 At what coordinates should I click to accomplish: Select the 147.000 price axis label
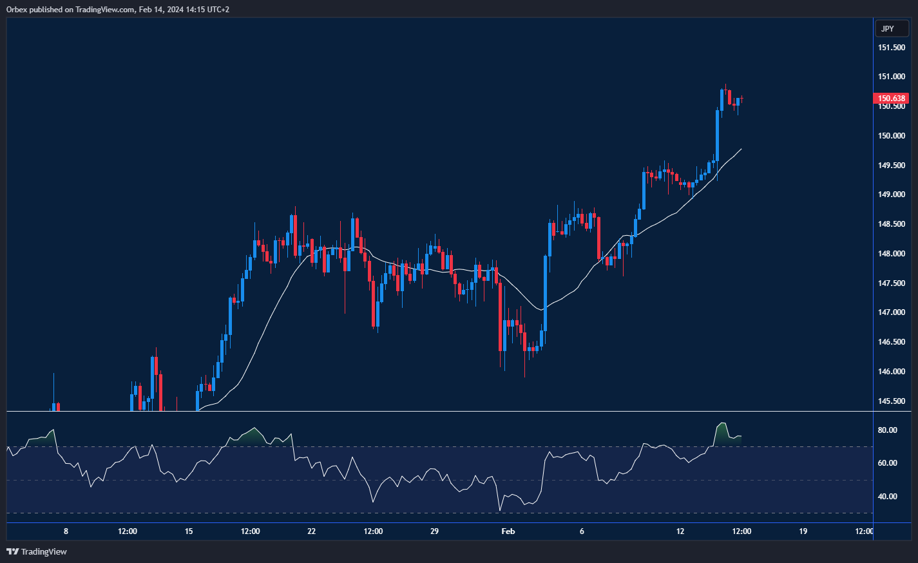[x=892, y=312]
